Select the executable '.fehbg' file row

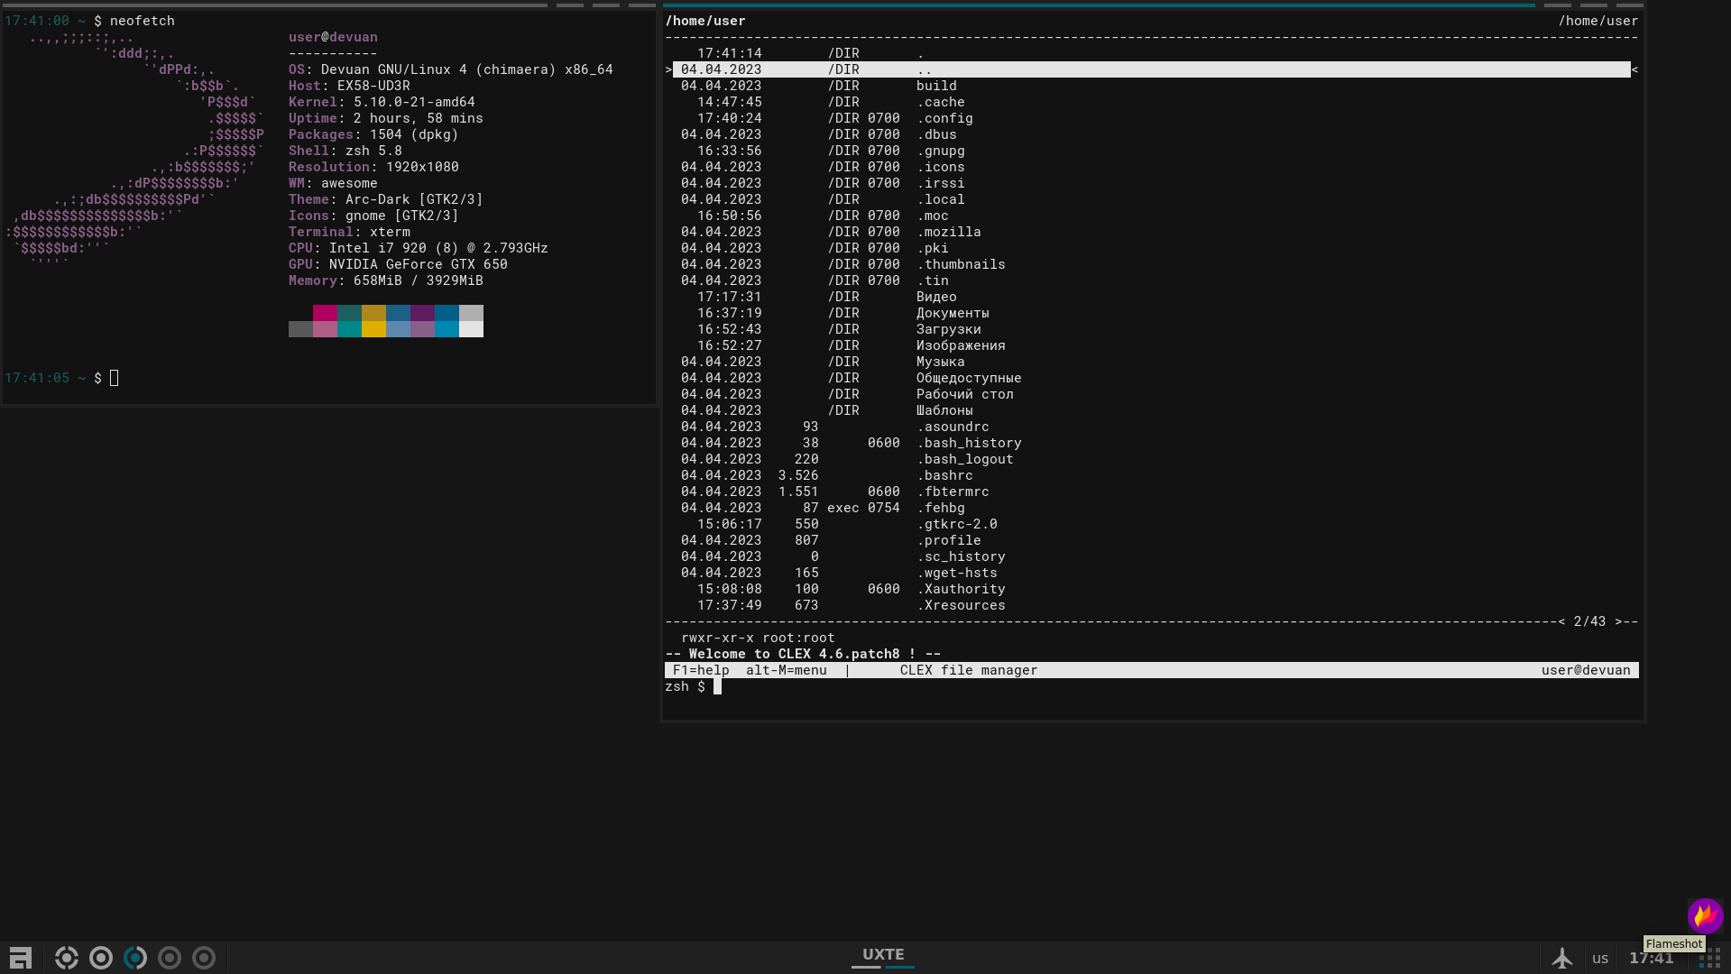(x=1152, y=508)
